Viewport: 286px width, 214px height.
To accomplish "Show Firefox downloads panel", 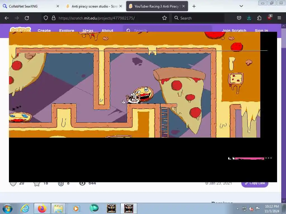I will 249,18.
